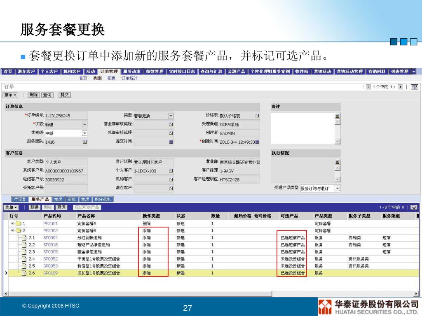Click the 产品名称 column header
This screenshot has height=316, width=422.
[x=86, y=216]
